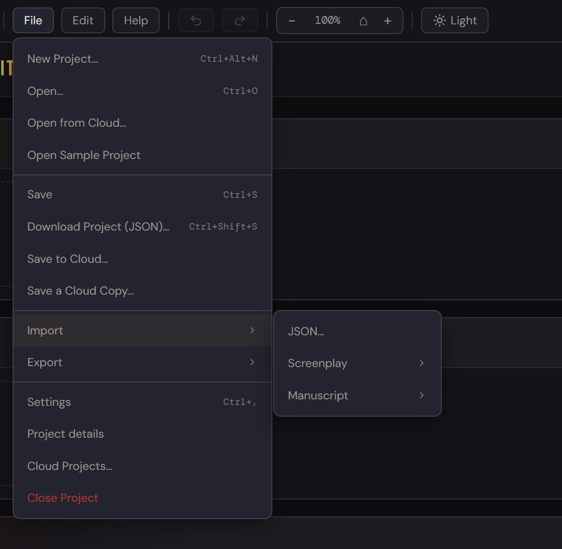Click the undo arrow icon
The width and height of the screenshot is (562, 549).
196,21
